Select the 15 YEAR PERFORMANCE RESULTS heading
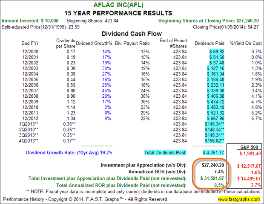This screenshot has width=264, height=204. pyautogui.click(x=118, y=13)
